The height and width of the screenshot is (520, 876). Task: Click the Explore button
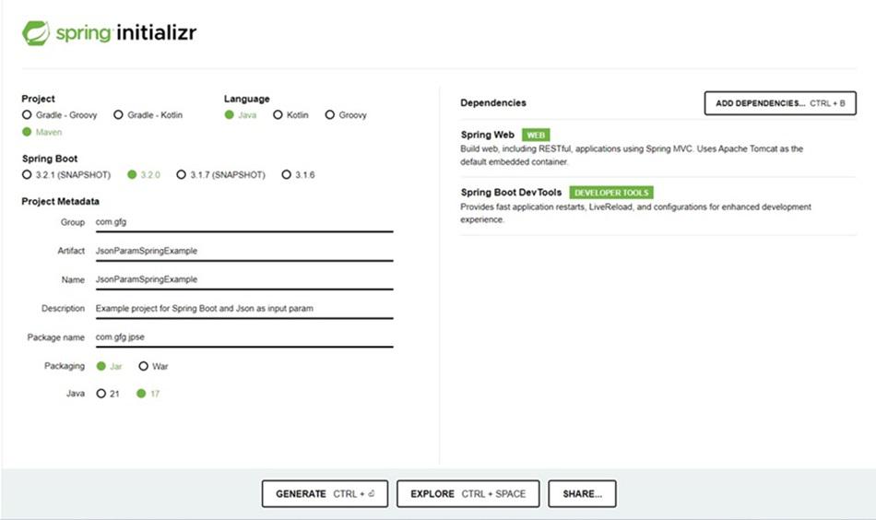point(468,494)
